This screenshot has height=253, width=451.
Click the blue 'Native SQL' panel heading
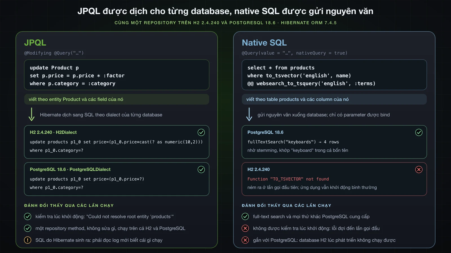[264, 43]
